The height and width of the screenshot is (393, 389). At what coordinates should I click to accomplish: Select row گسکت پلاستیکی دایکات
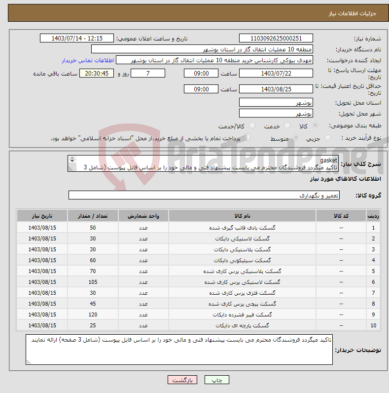(198, 249)
